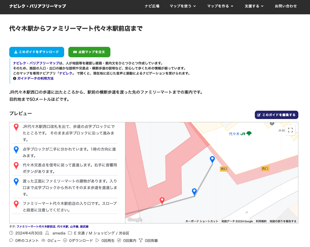Expand the マップを作る dropdown menu
The height and width of the screenshot is (247, 310).
(x=220, y=6)
